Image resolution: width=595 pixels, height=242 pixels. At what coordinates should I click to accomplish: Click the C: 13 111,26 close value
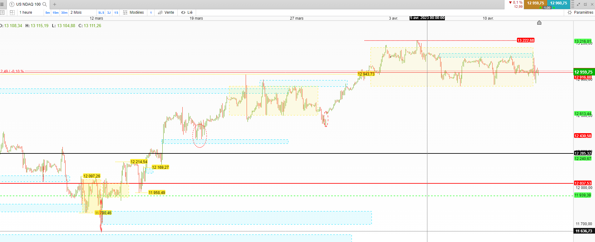[x=90, y=26]
